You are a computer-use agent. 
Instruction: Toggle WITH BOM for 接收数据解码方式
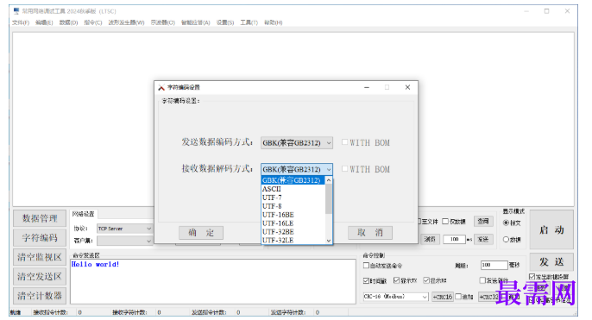pyautogui.click(x=366, y=169)
